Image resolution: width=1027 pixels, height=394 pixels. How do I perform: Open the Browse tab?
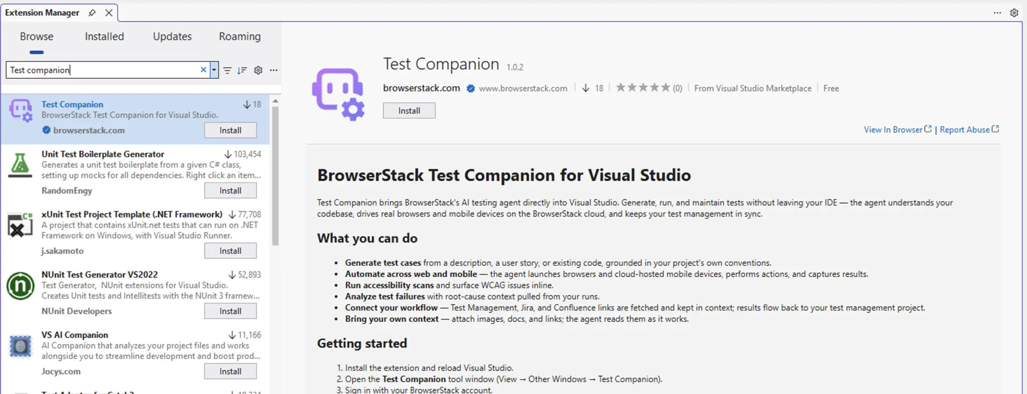pyautogui.click(x=37, y=37)
